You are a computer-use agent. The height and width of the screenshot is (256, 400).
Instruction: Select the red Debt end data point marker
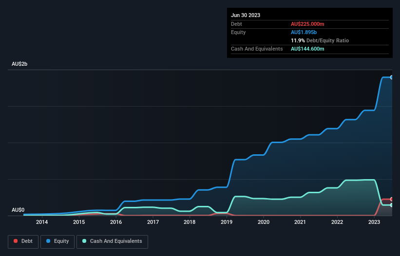(x=392, y=199)
